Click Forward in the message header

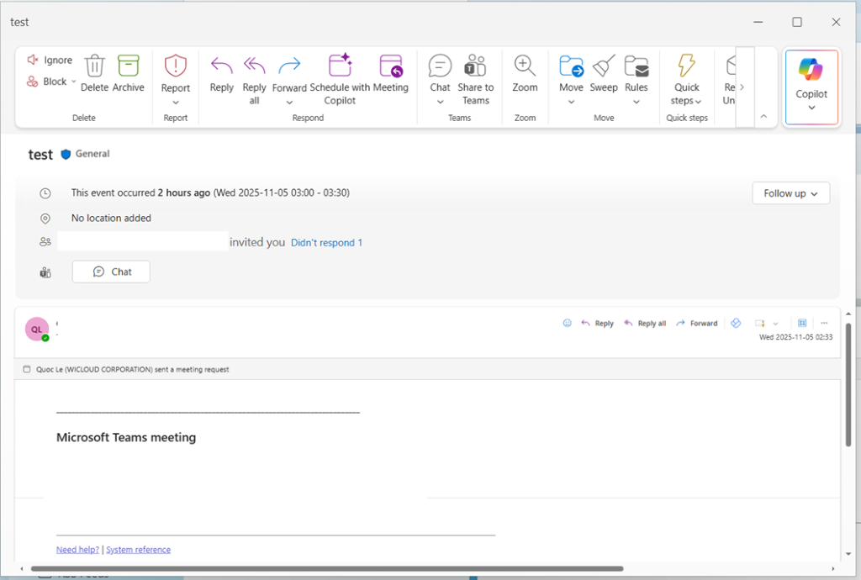pos(697,323)
